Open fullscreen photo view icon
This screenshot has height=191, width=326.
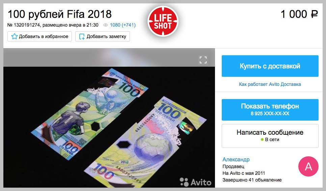click(203, 60)
